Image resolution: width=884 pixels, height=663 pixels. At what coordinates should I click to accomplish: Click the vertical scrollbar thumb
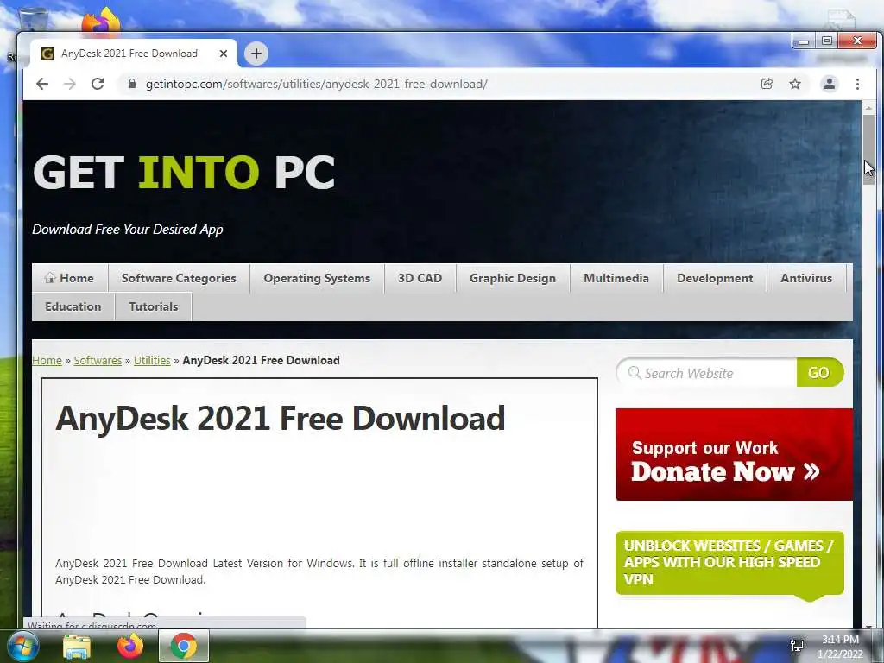click(868, 149)
